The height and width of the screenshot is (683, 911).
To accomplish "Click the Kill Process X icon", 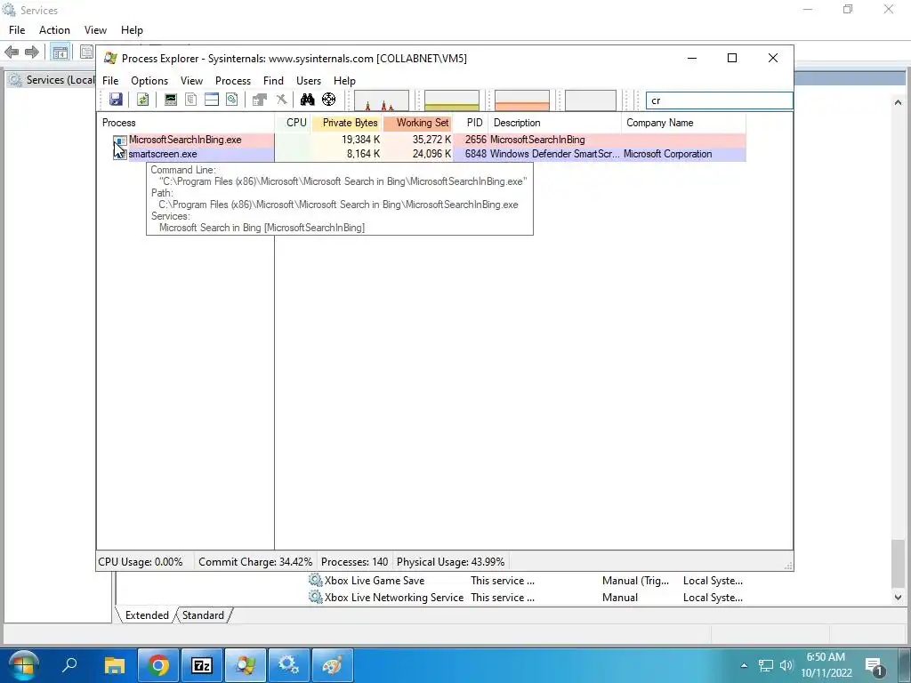I will 281,100.
